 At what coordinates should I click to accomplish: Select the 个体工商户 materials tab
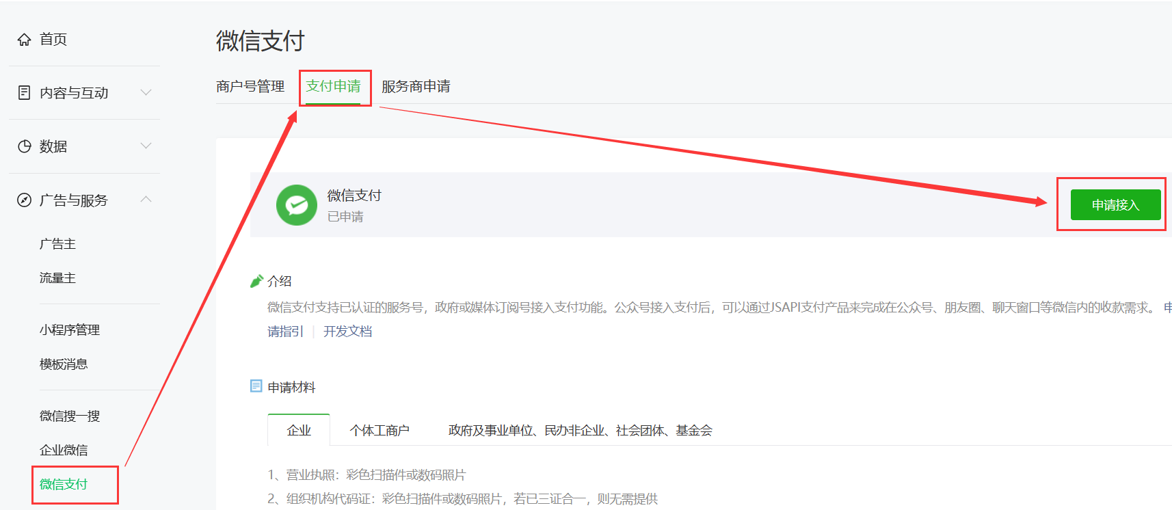379,431
